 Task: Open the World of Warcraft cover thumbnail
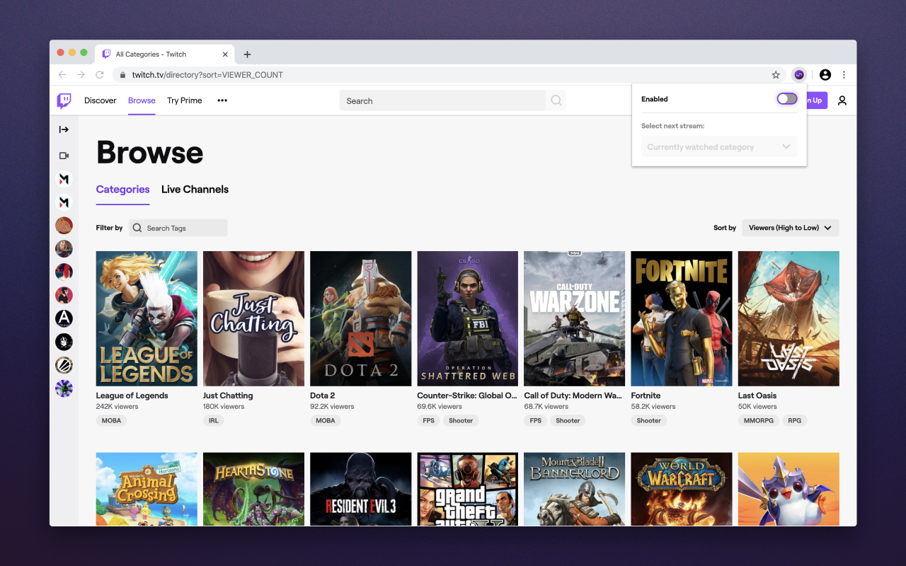(x=681, y=489)
